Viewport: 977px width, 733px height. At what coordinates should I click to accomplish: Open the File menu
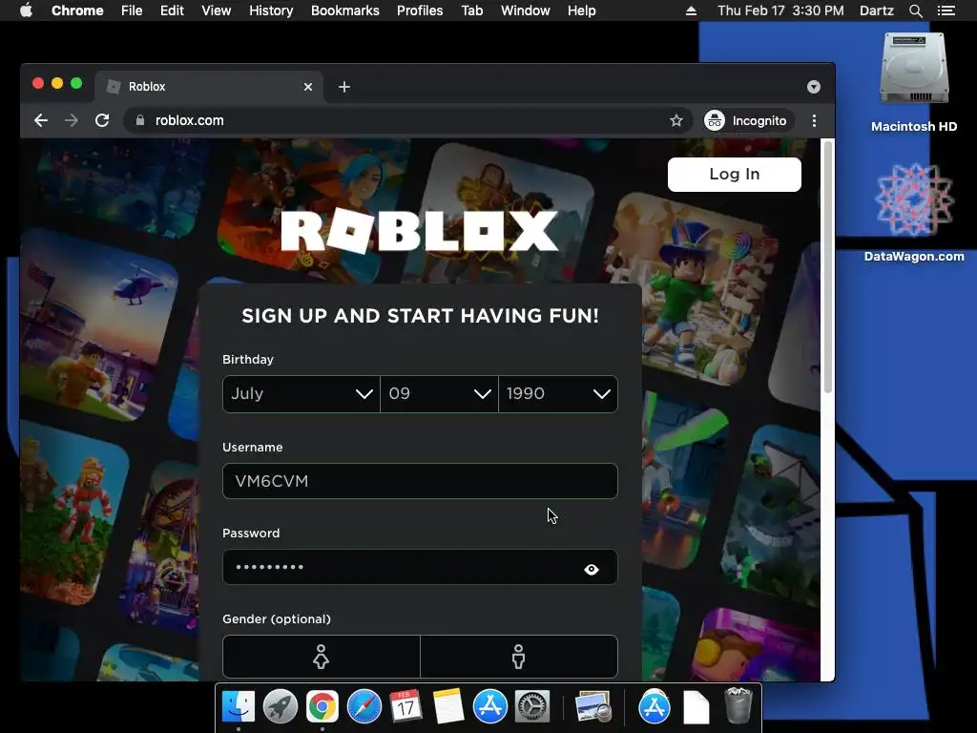click(x=132, y=10)
